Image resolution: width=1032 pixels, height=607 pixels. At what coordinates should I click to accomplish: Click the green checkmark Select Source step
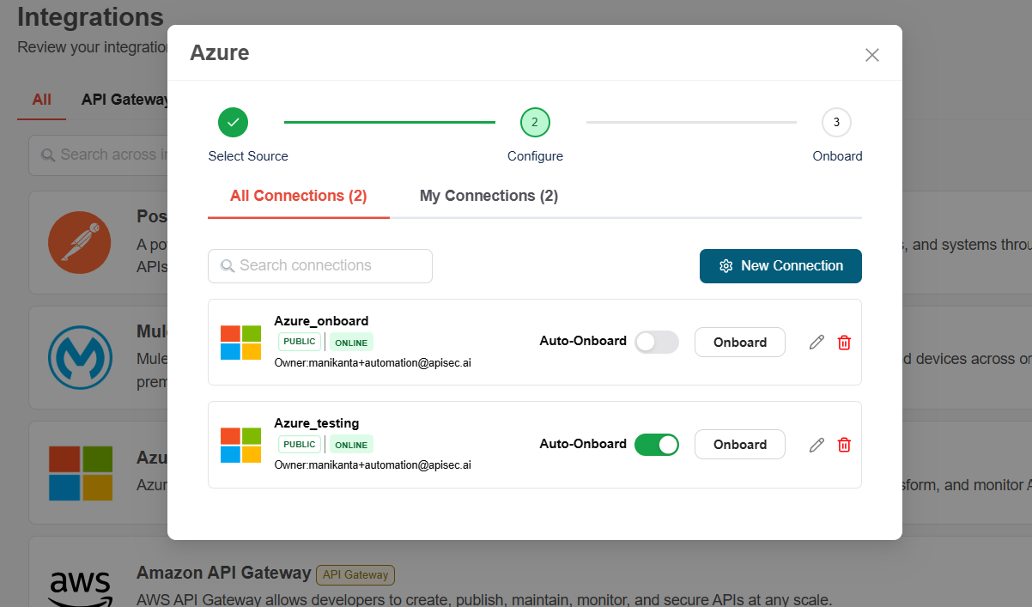point(233,123)
